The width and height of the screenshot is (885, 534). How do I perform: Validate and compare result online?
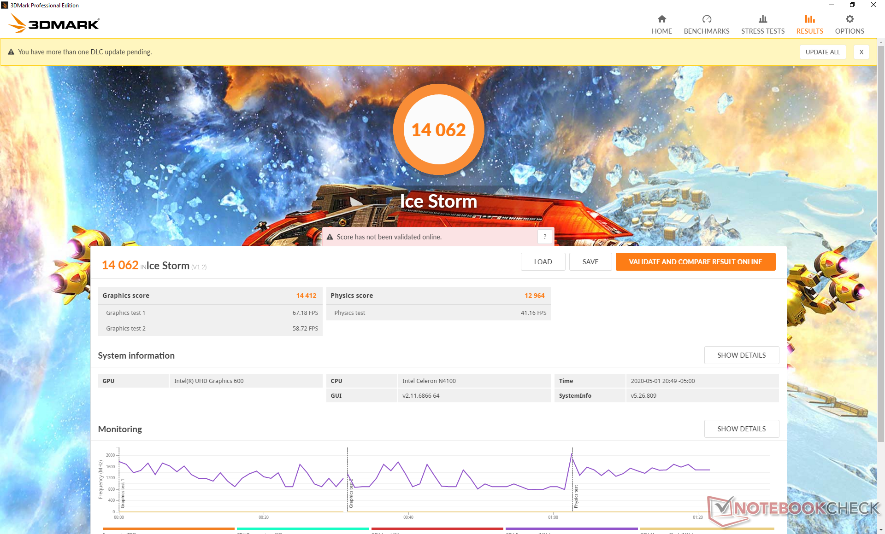coord(695,261)
